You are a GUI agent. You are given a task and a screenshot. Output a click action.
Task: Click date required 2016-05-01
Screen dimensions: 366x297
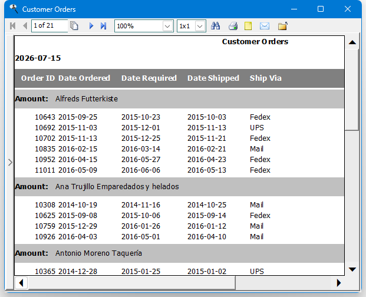141,236
